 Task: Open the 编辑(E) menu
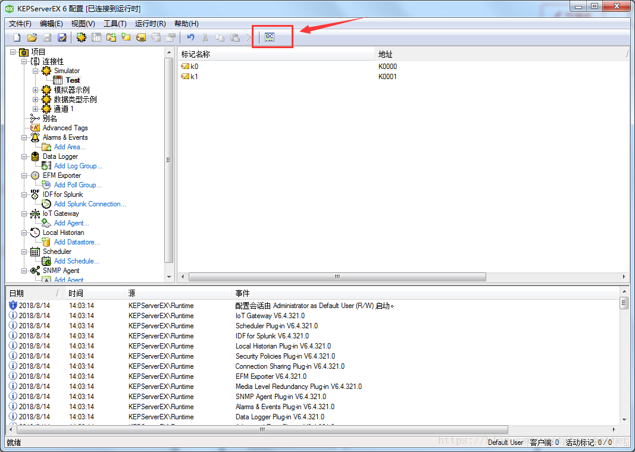point(51,23)
